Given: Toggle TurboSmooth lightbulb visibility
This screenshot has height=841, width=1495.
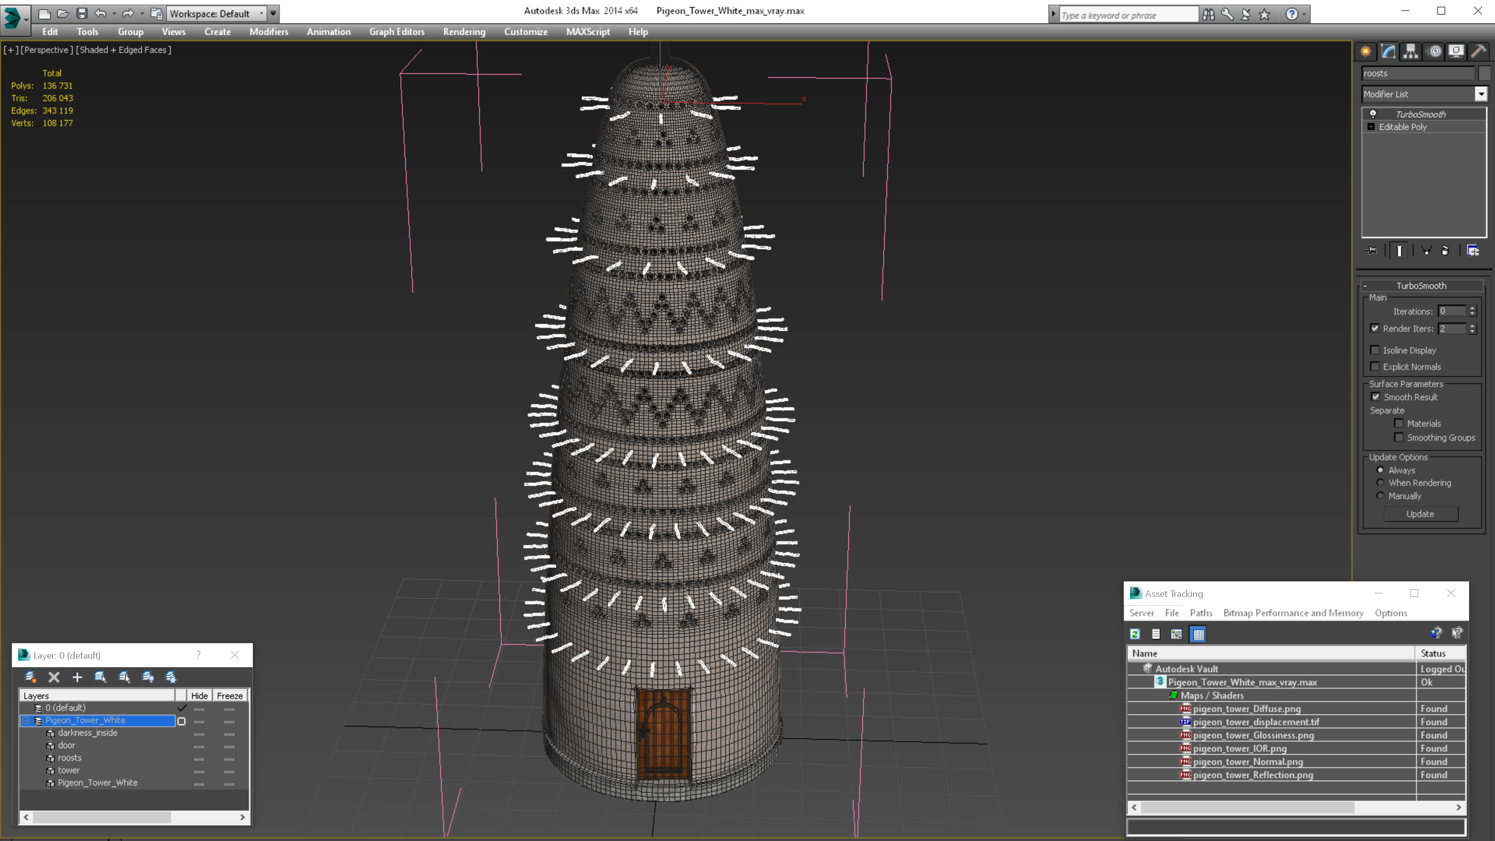Looking at the screenshot, I should point(1373,114).
